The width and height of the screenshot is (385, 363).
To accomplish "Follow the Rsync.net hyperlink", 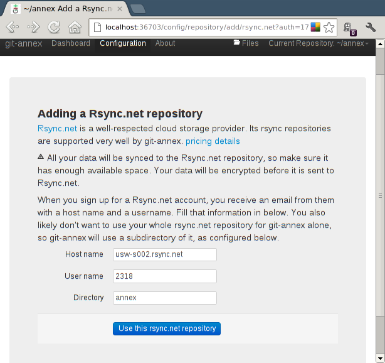I will point(57,129).
